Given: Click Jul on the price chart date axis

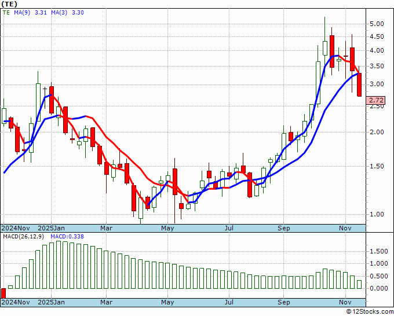Looking at the screenshot, I should click(x=229, y=228).
